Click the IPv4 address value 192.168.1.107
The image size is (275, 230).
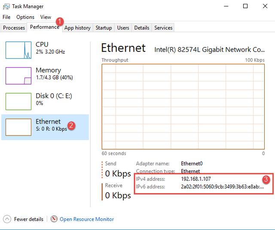pos(196,179)
